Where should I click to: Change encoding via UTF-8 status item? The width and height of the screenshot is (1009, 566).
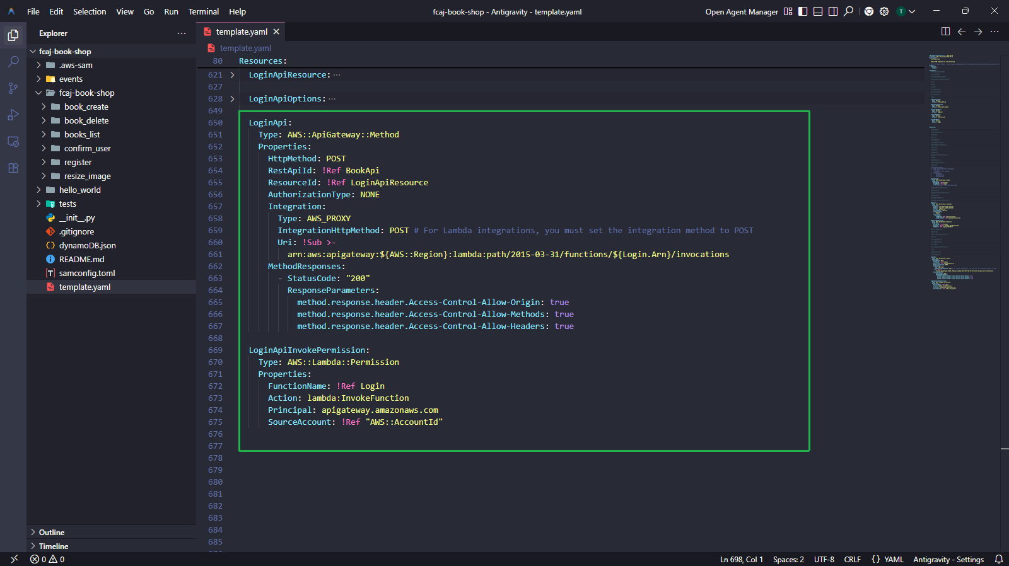[824, 560]
